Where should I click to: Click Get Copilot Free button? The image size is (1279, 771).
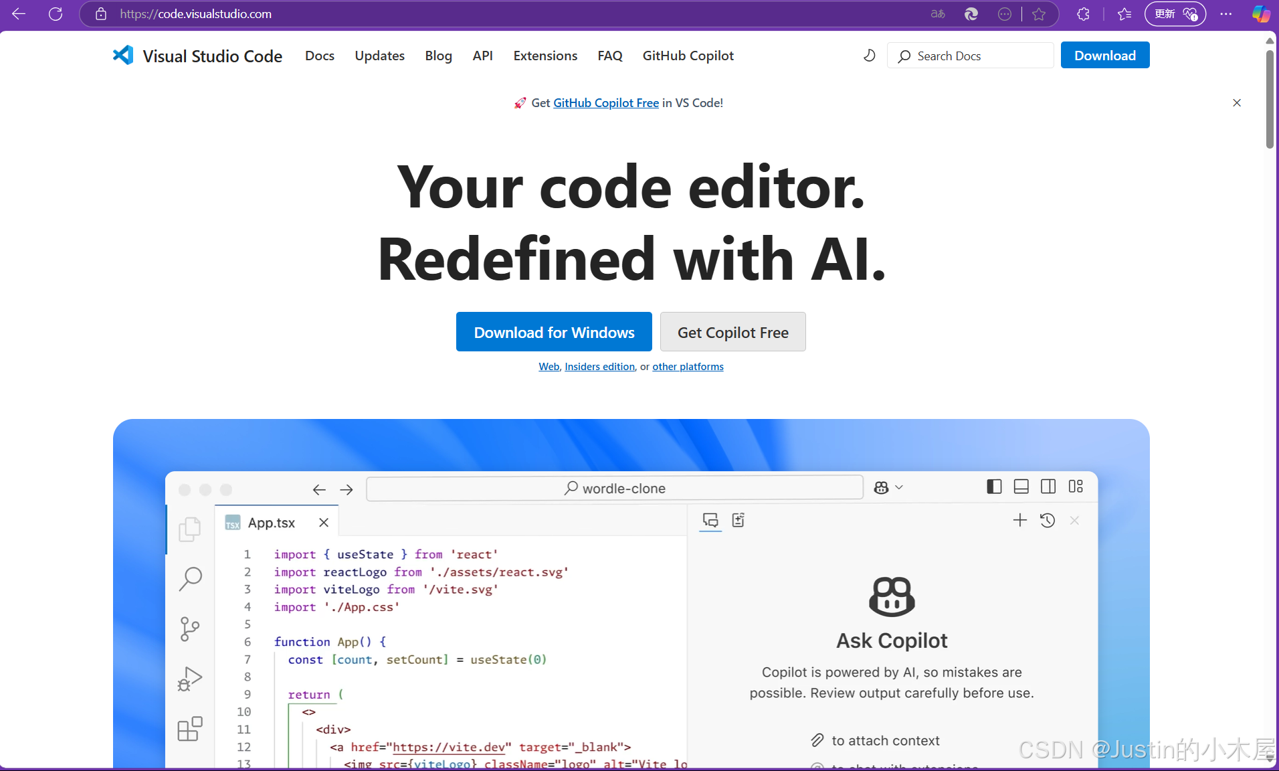(x=733, y=332)
